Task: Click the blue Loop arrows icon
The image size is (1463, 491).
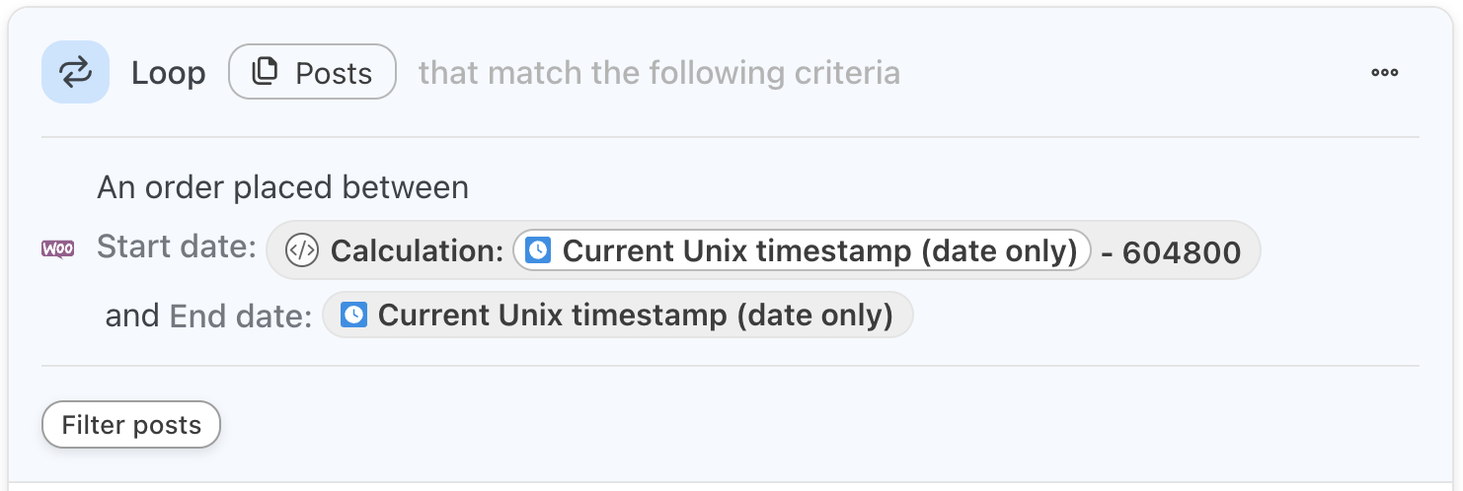Action: coord(75,72)
